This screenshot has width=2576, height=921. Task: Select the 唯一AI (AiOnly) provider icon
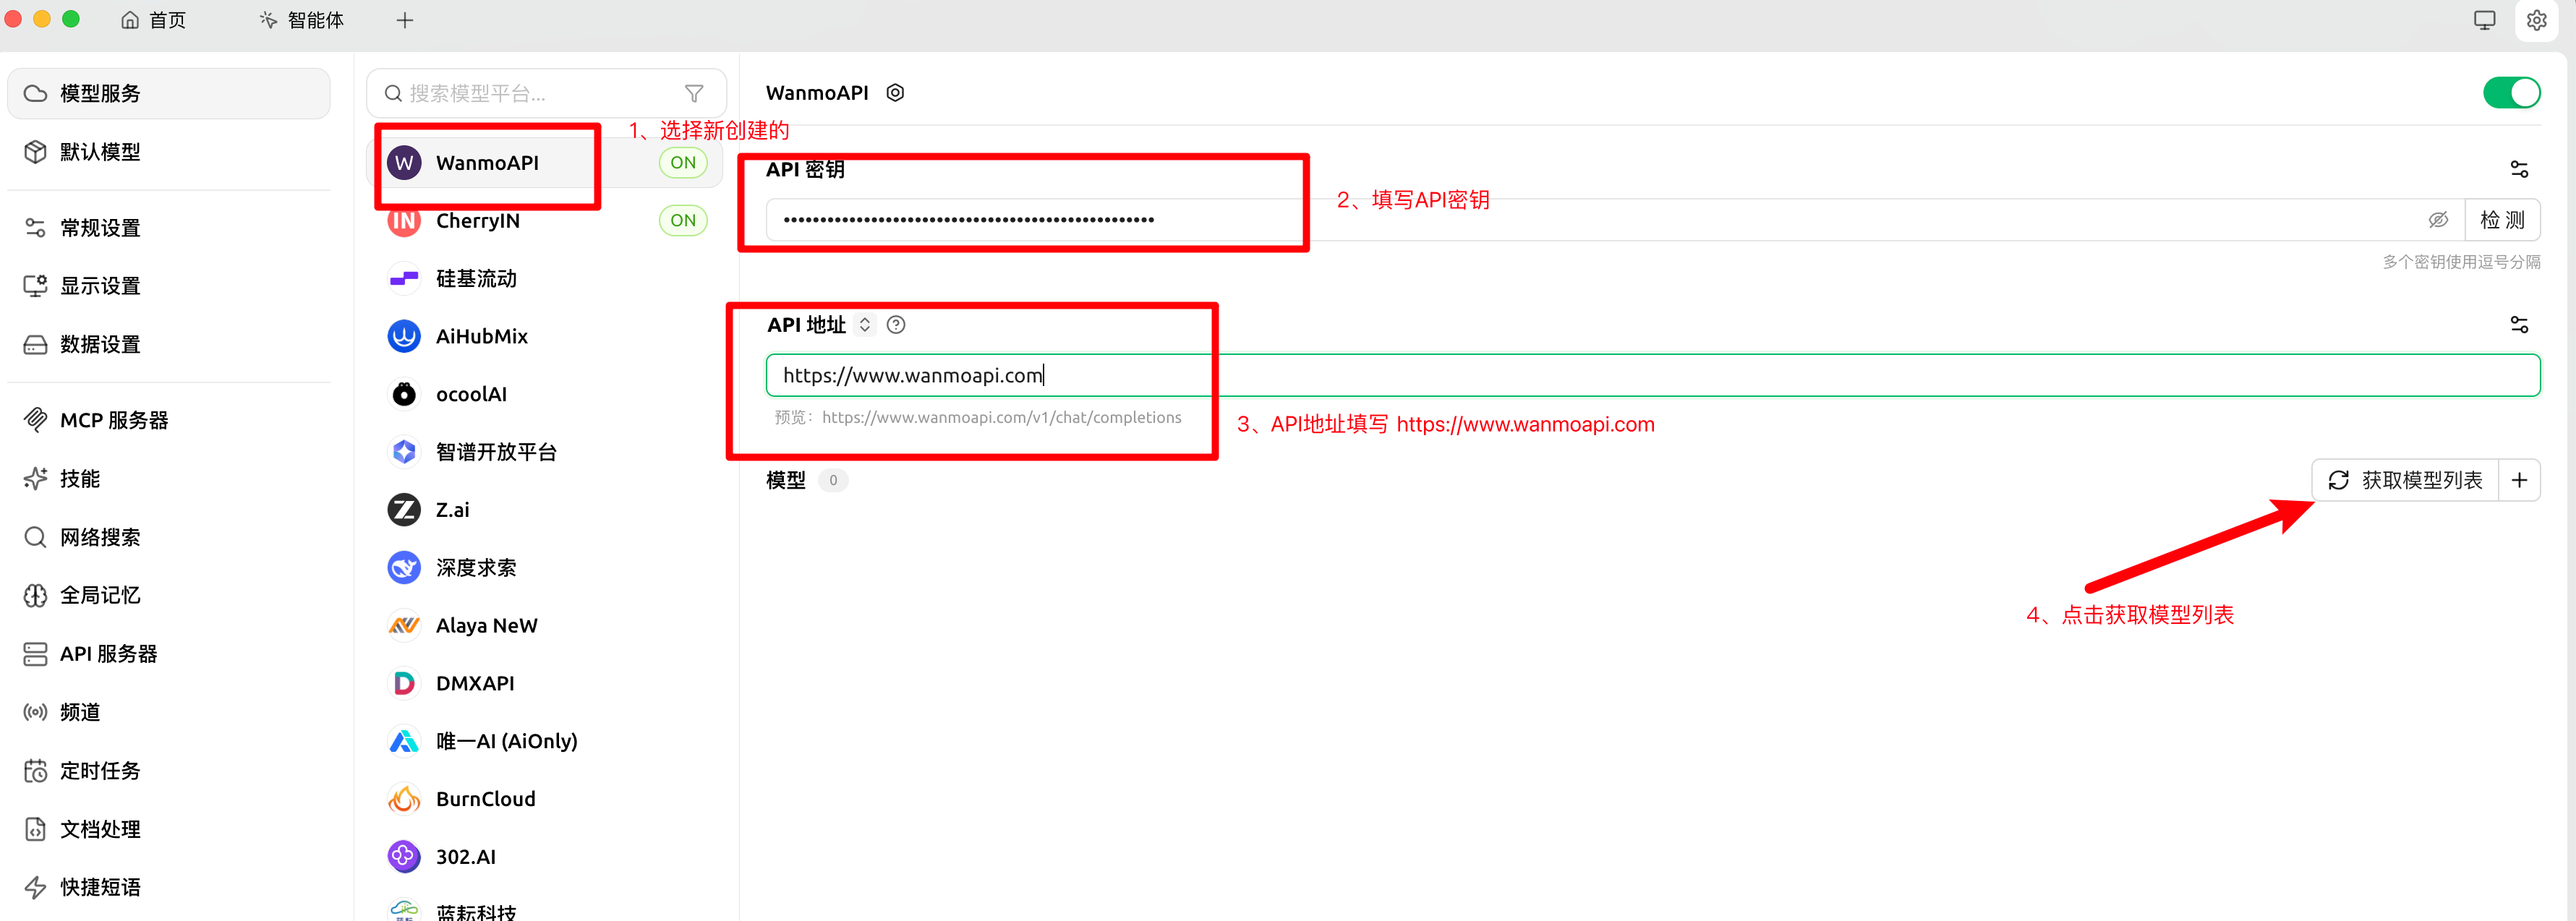click(x=404, y=741)
